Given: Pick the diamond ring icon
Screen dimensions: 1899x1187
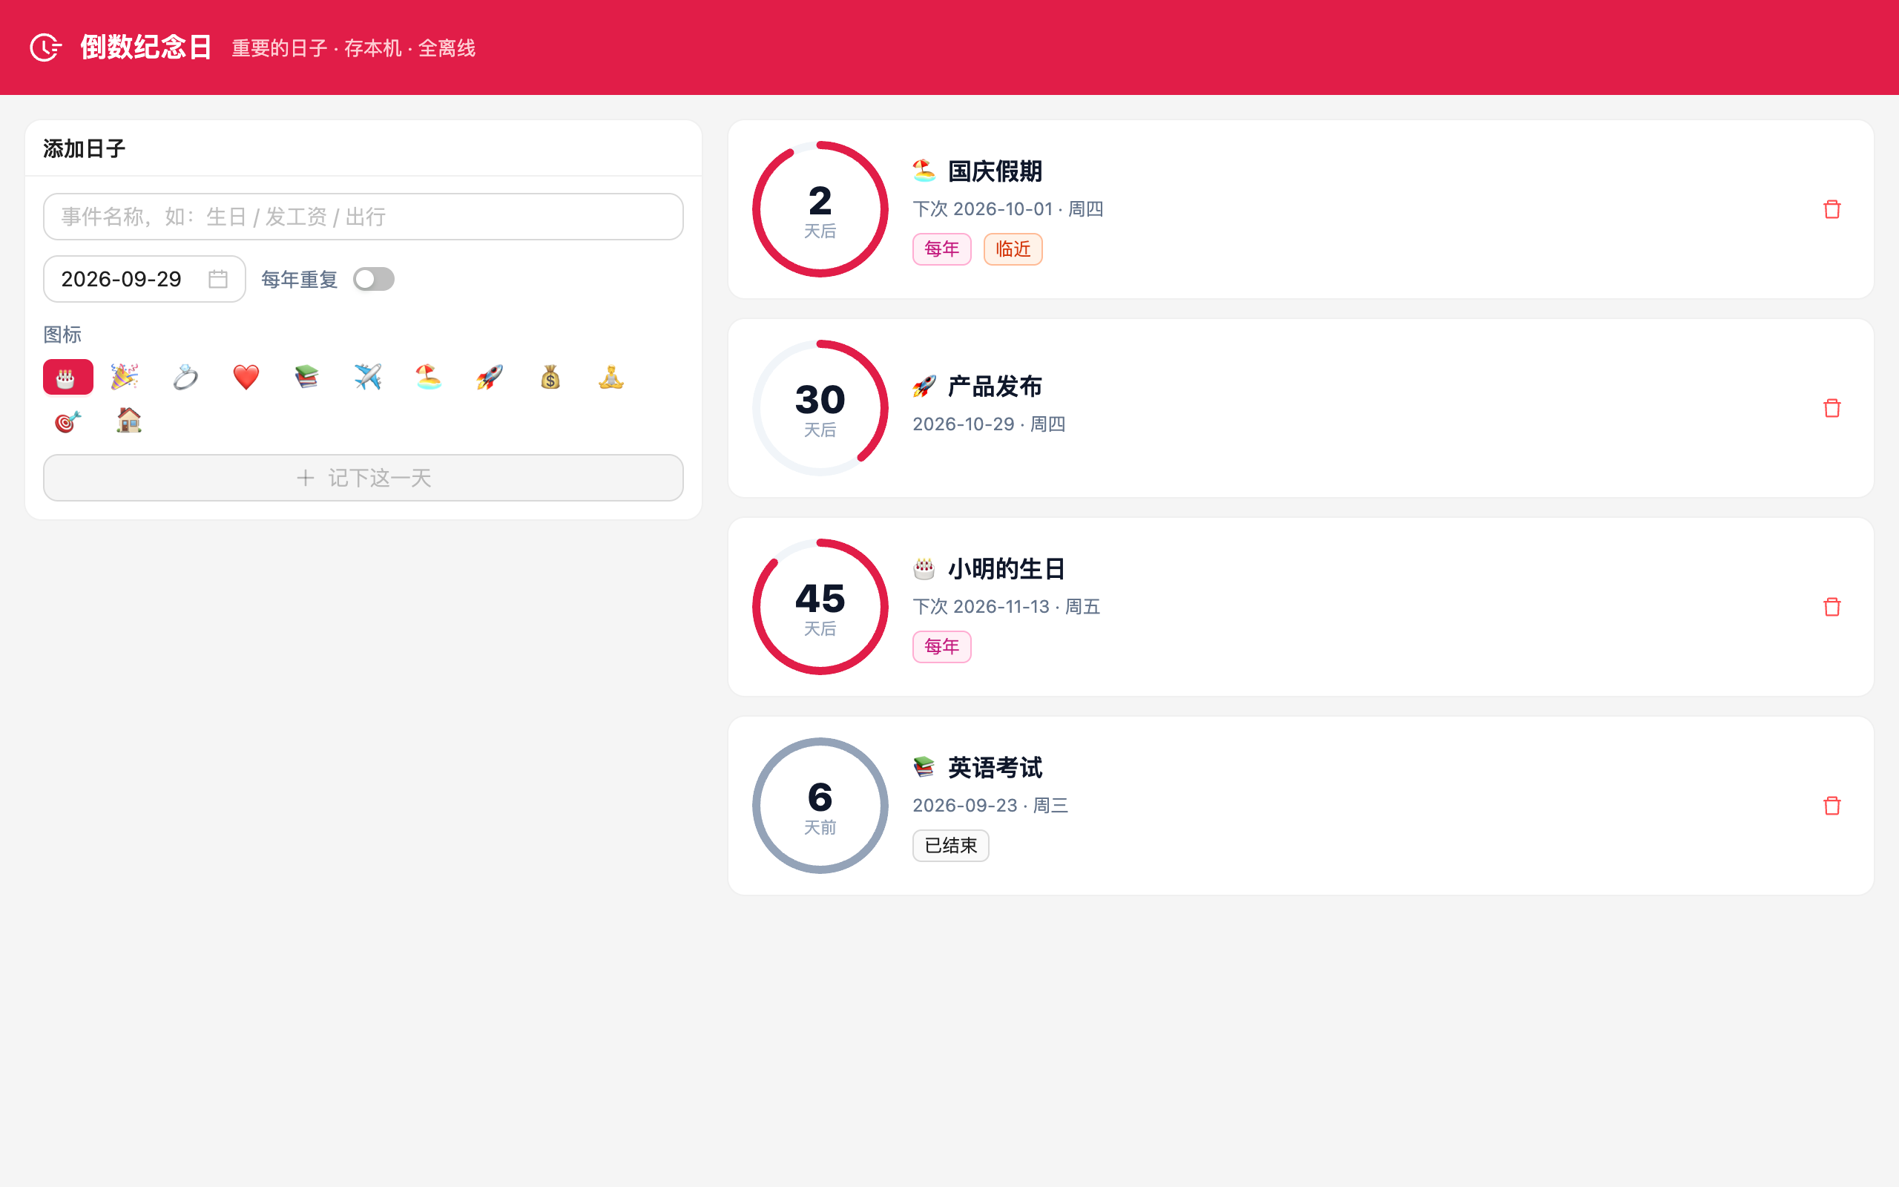Looking at the screenshot, I should [185, 378].
